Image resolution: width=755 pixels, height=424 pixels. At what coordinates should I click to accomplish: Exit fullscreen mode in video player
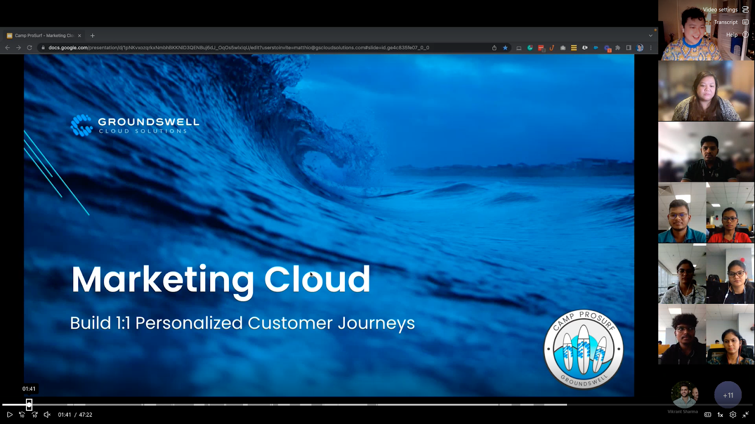746,415
